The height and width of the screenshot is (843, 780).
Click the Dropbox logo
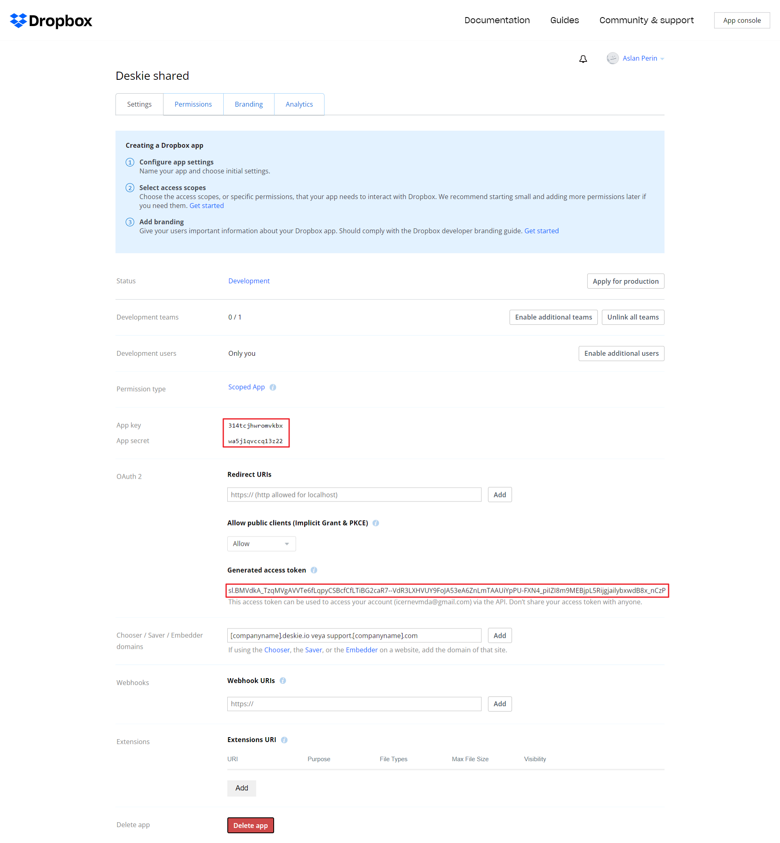(51, 20)
